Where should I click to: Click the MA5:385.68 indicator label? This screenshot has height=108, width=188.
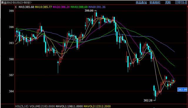26,7
